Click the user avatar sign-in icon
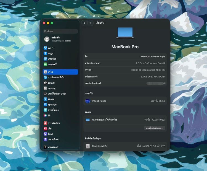Screen dimensions: 207x171 coord(47,39)
